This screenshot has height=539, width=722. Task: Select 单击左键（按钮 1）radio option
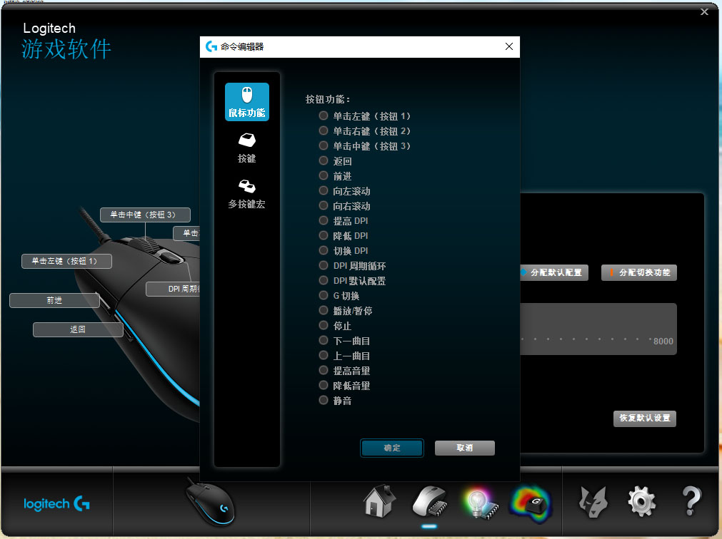pyautogui.click(x=324, y=115)
